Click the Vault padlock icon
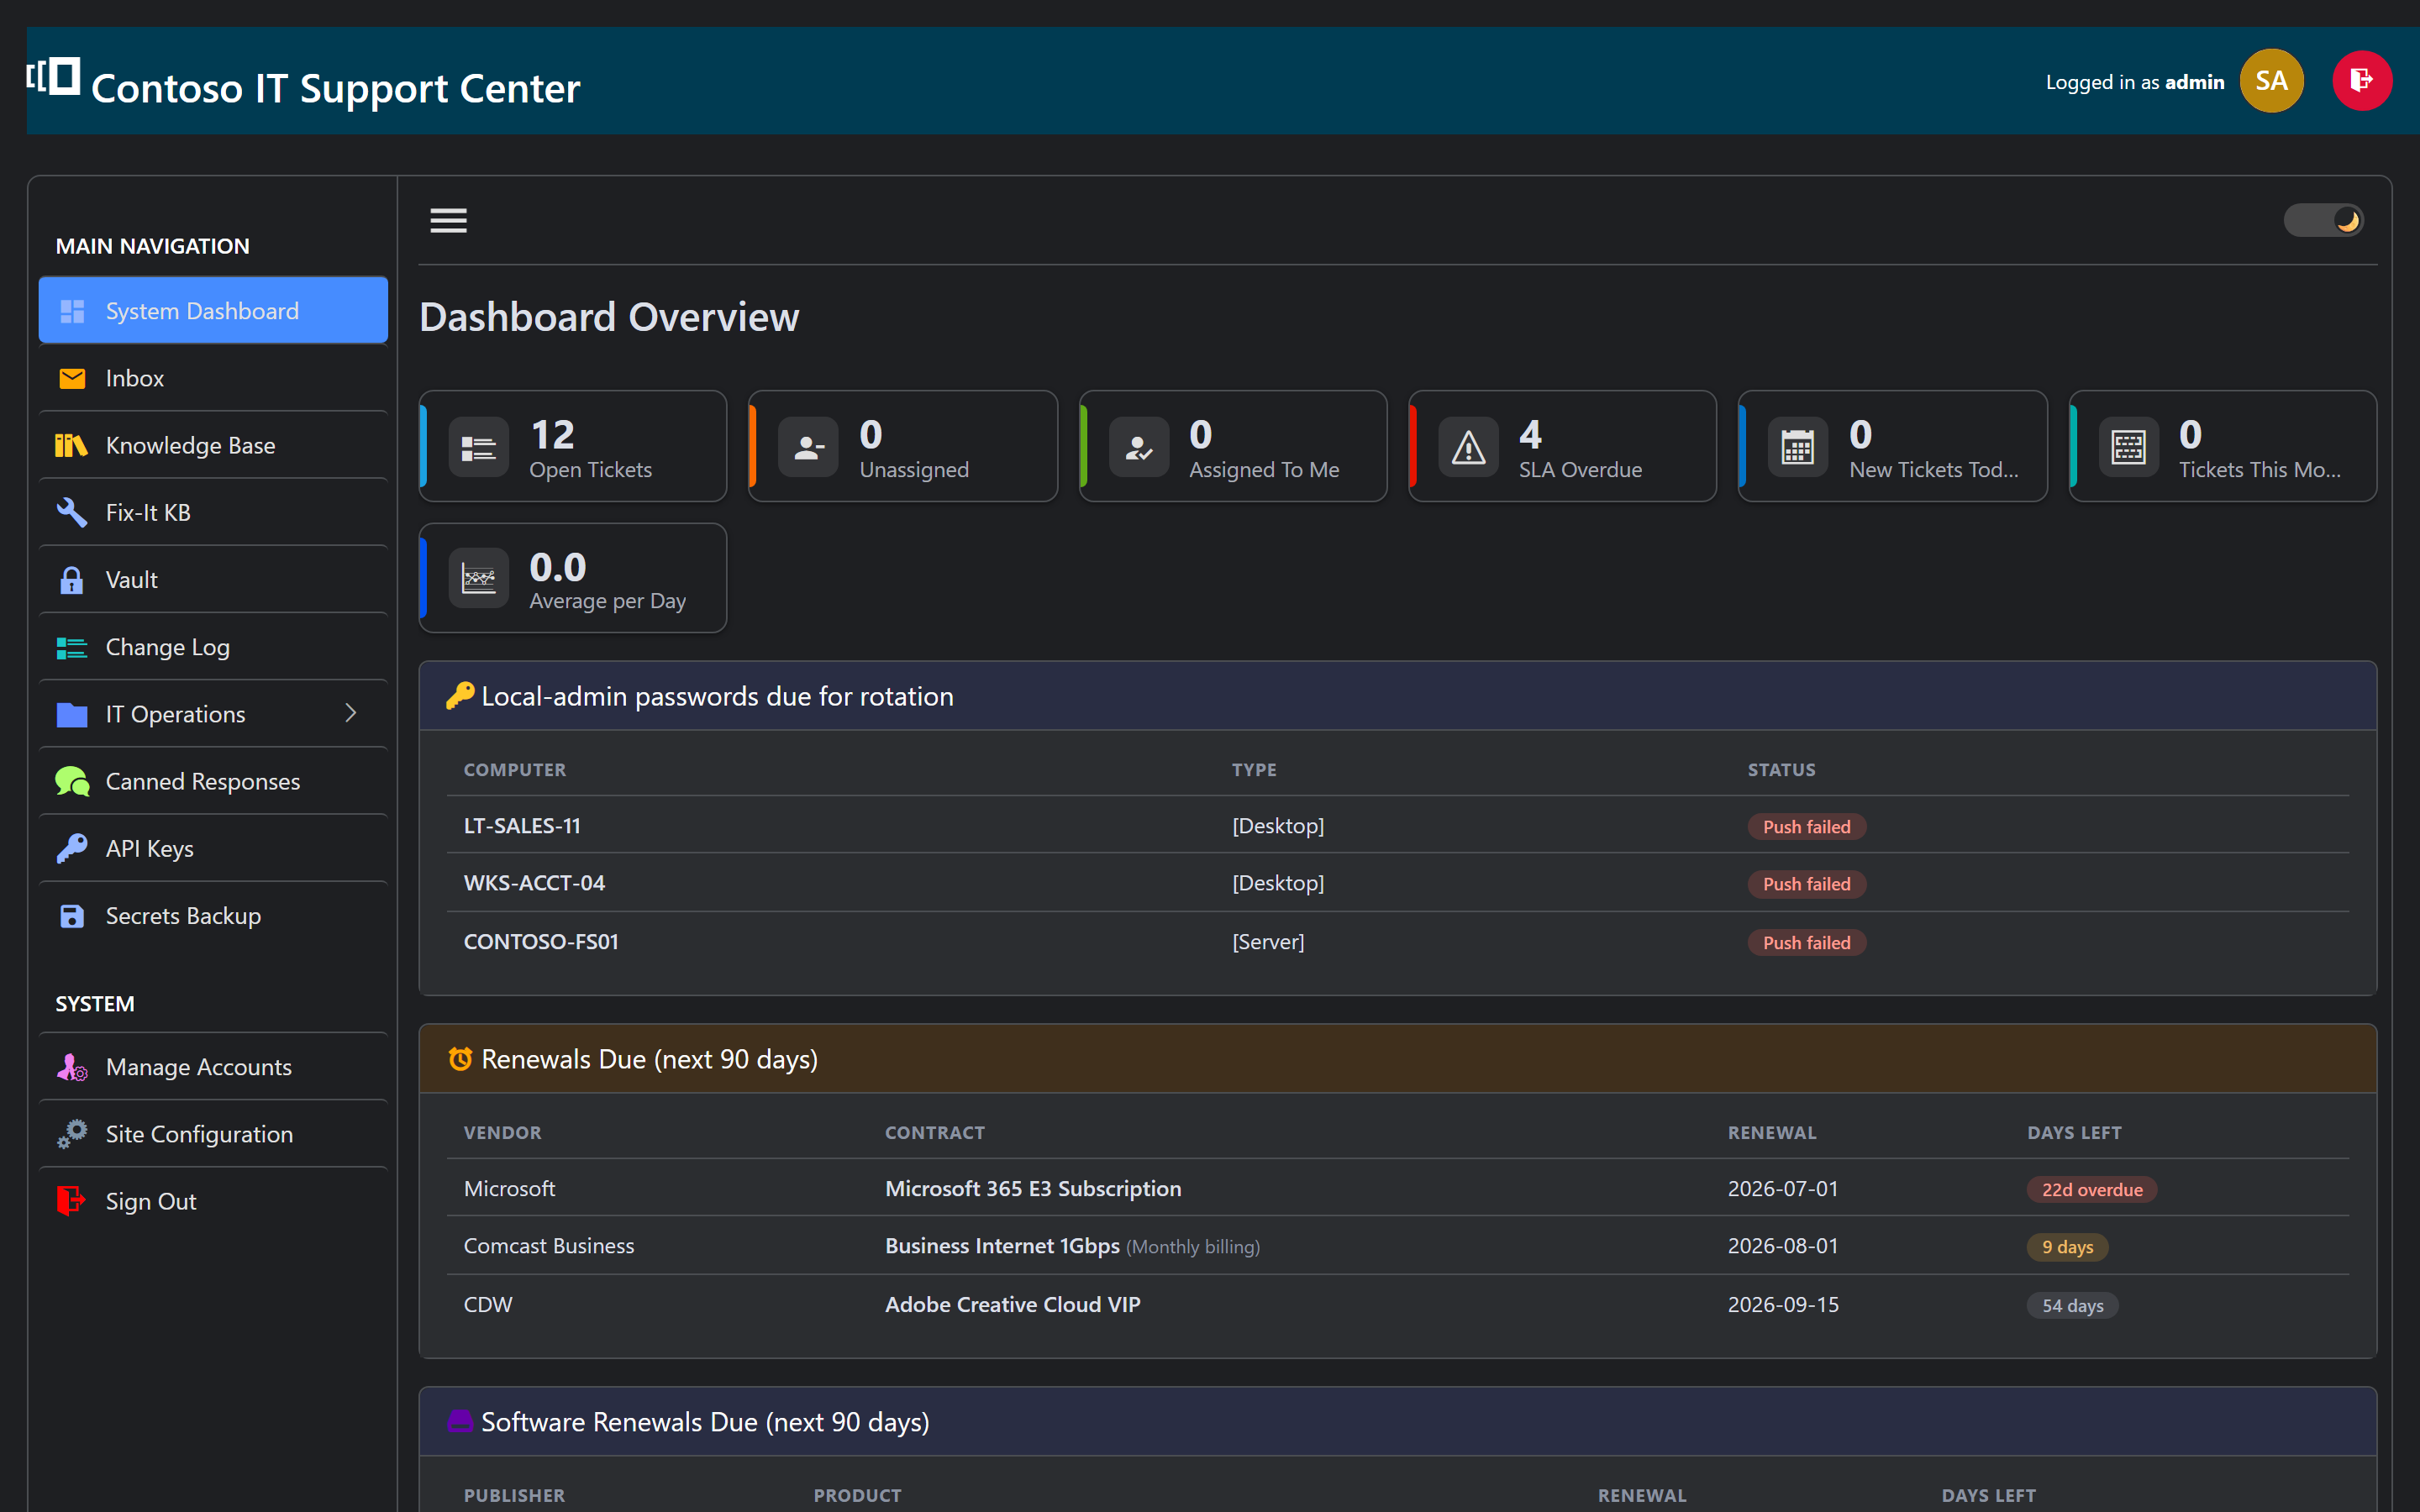Viewport: 2420px width, 1512px height. pos(72,580)
